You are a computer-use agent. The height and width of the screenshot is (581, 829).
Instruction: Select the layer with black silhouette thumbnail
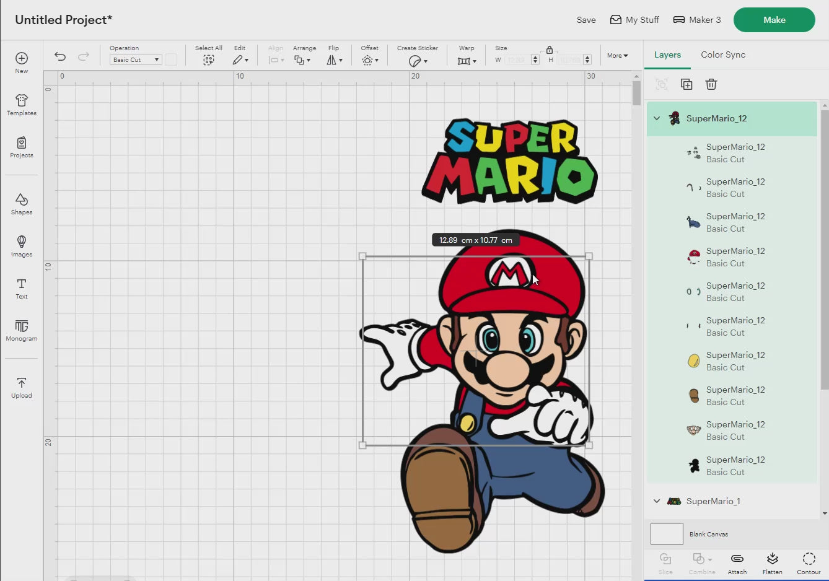tap(732, 466)
